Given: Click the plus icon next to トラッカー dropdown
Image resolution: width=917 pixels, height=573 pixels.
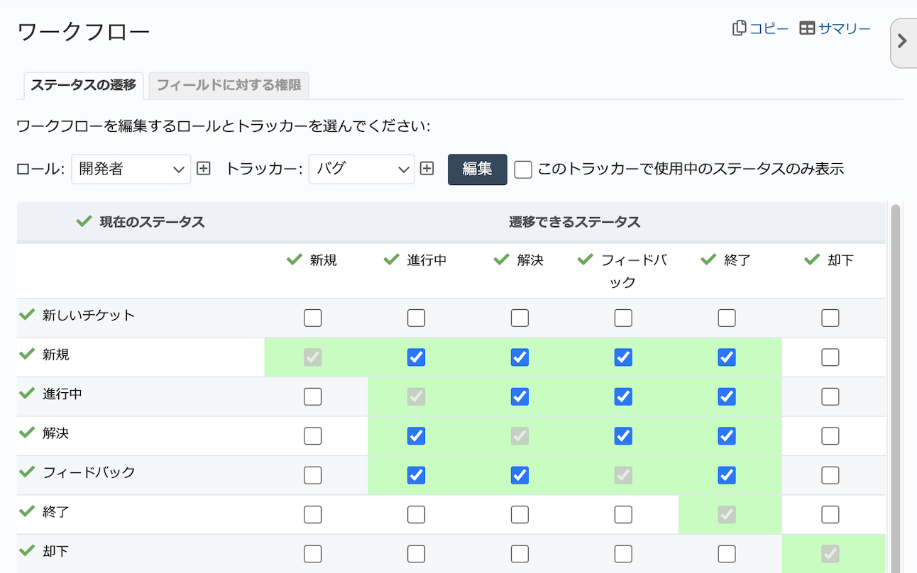Looking at the screenshot, I should point(427,169).
